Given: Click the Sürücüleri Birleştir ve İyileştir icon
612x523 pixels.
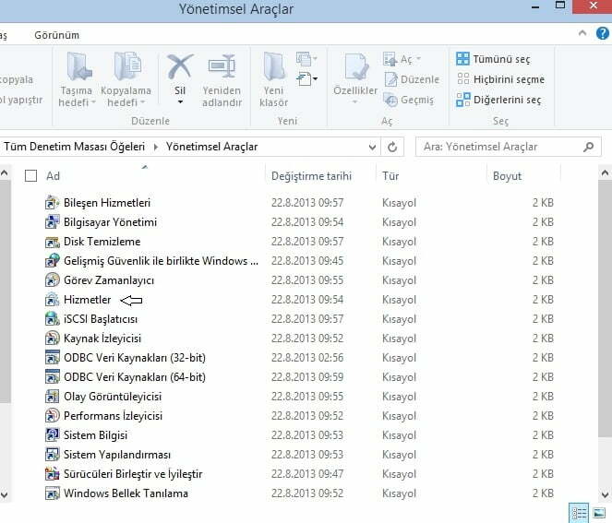Looking at the screenshot, I should pyautogui.click(x=53, y=474).
